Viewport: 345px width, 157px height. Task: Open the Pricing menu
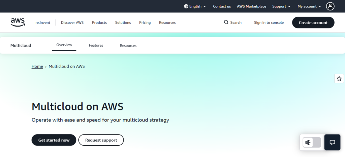(x=145, y=22)
